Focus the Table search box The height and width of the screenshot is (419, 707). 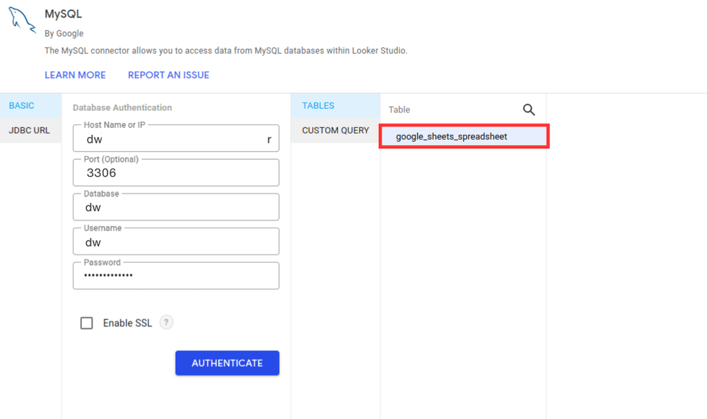(445, 110)
